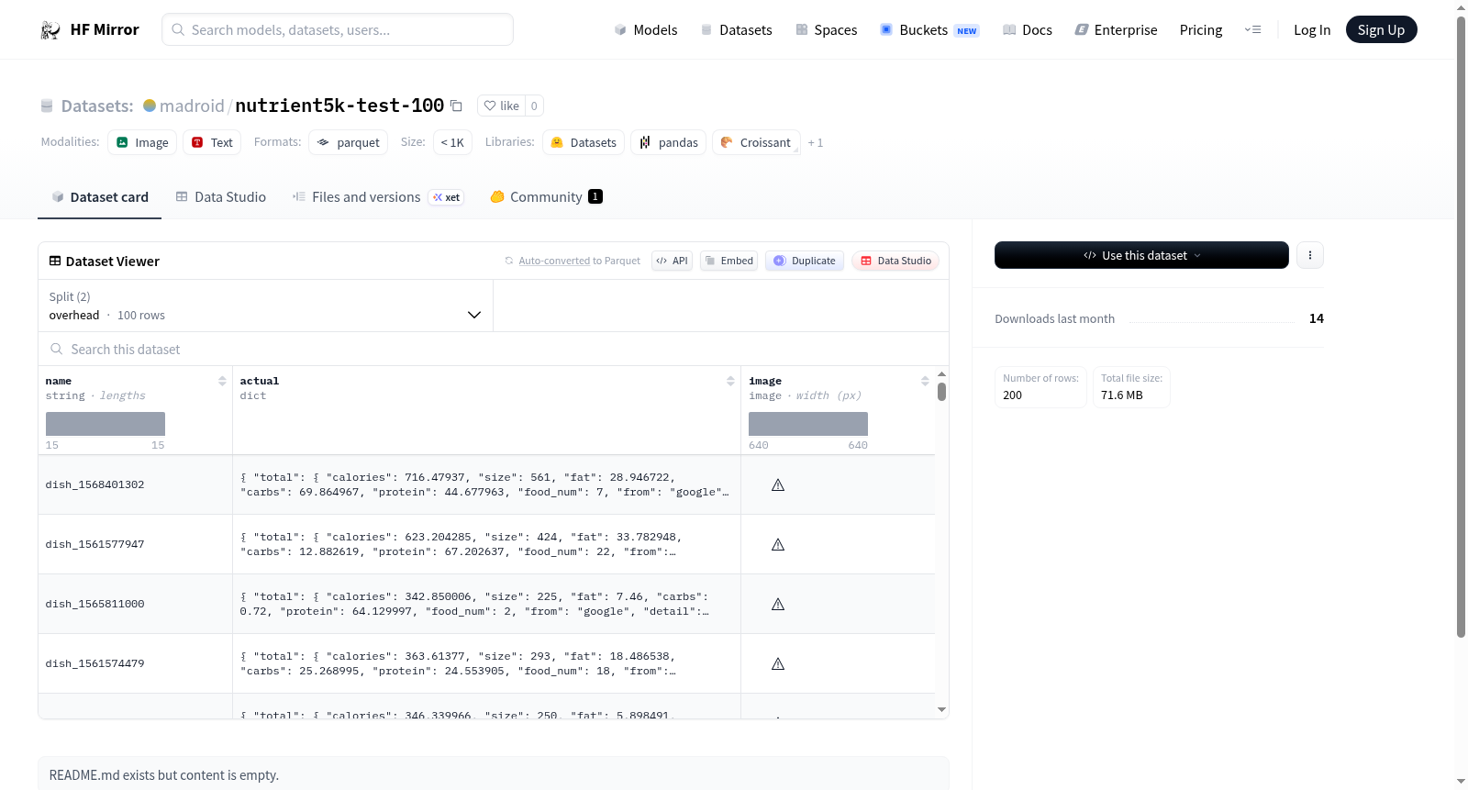Click actual cell with calories 623.204285
This screenshot has width=1468, height=790.
pyautogui.click(x=486, y=544)
